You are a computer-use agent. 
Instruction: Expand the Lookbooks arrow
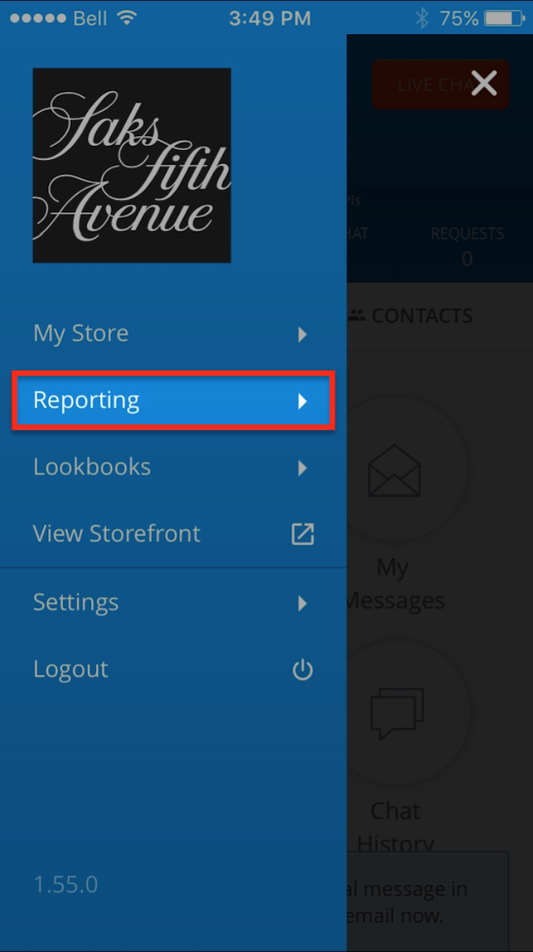click(302, 468)
